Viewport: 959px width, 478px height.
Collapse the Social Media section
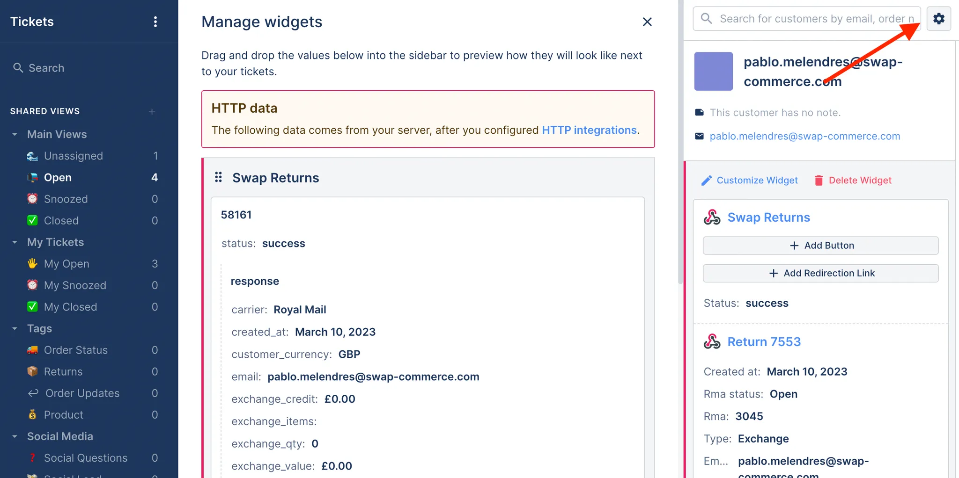(15, 436)
